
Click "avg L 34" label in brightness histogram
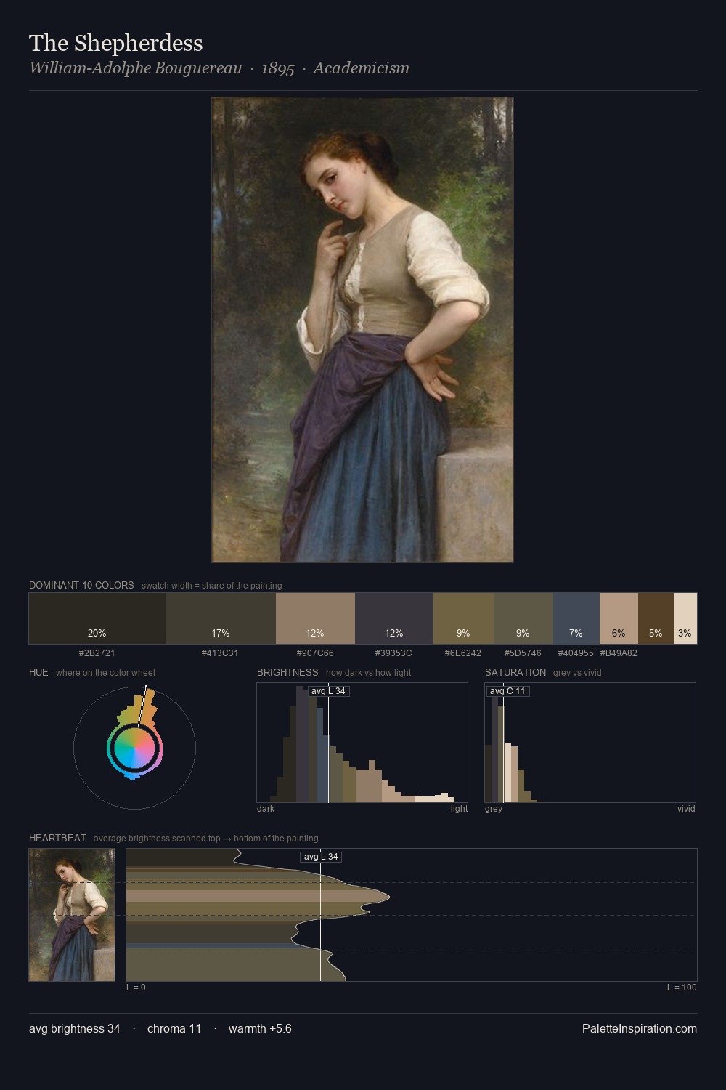point(328,691)
